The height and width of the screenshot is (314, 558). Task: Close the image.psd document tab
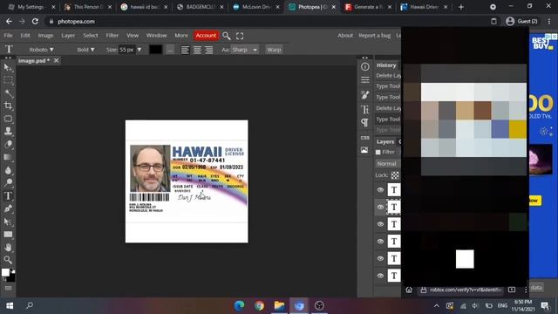[x=56, y=60]
